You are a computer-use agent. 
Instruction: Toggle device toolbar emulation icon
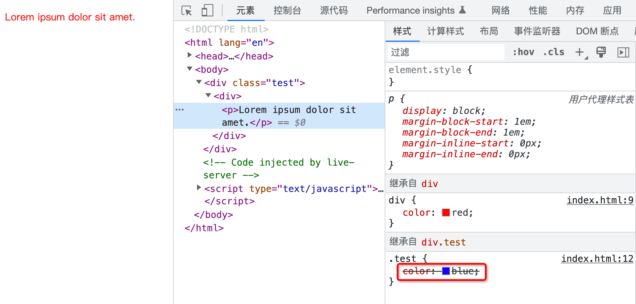[207, 11]
